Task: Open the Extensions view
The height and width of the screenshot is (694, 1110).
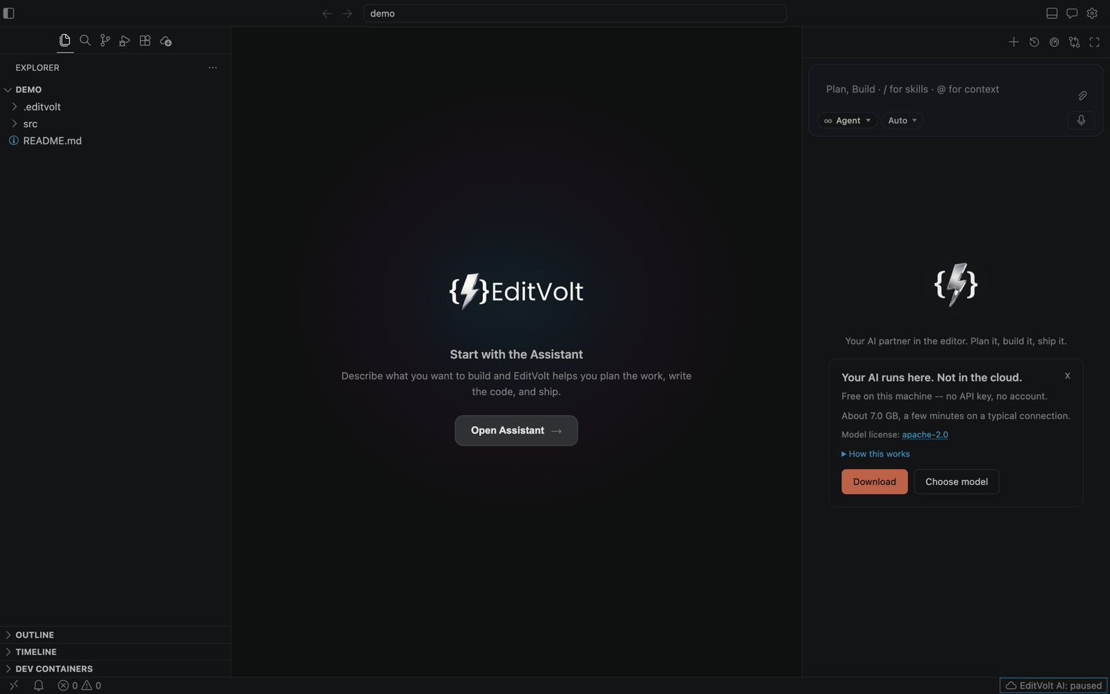Action: point(145,40)
